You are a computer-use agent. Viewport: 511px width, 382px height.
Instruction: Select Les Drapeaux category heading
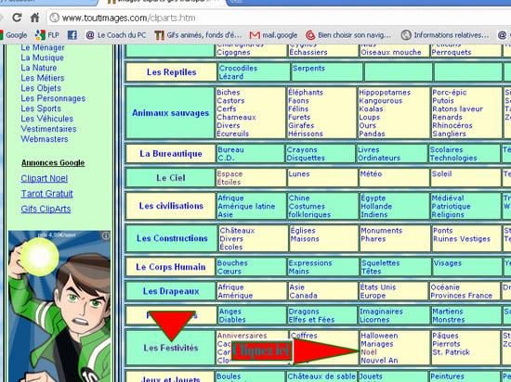pos(171,291)
